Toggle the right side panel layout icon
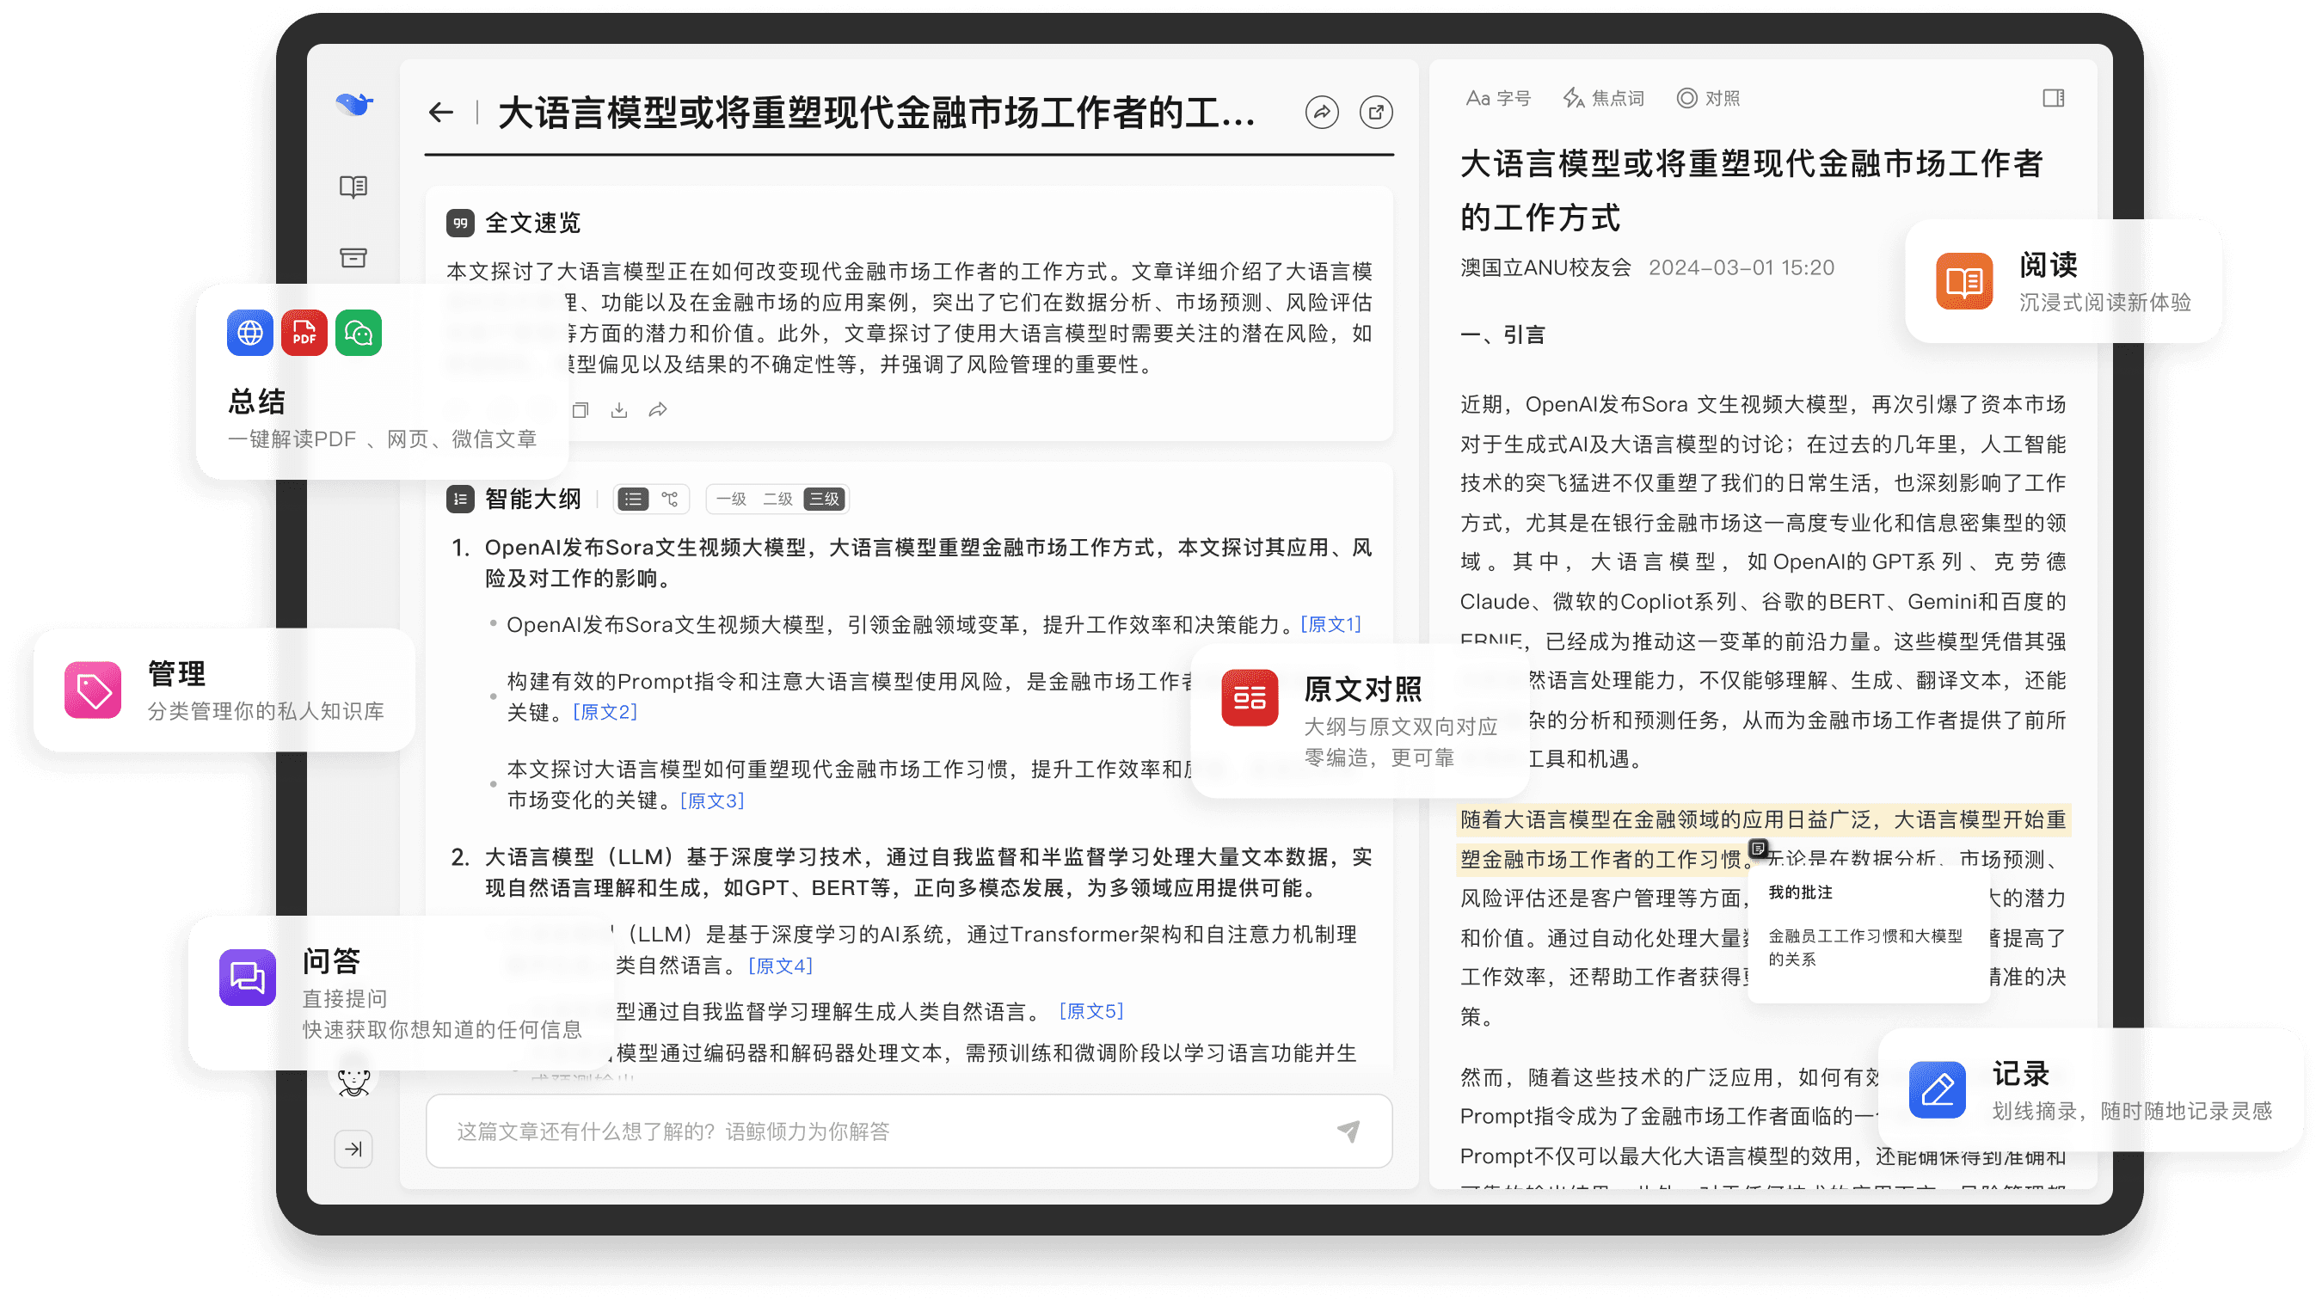 click(2054, 98)
